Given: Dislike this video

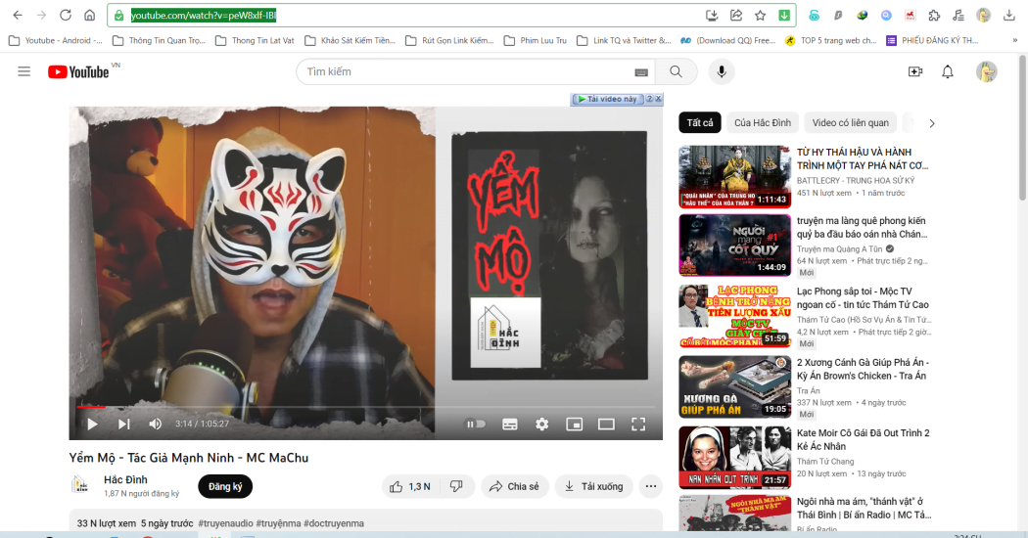Looking at the screenshot, I should click(456, 486).
